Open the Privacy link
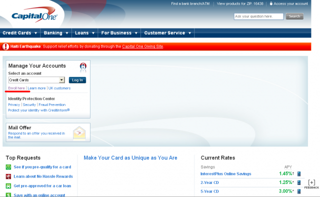Image resolution: width=320 pixels, height=197 pixels. [x=14, y=104]
